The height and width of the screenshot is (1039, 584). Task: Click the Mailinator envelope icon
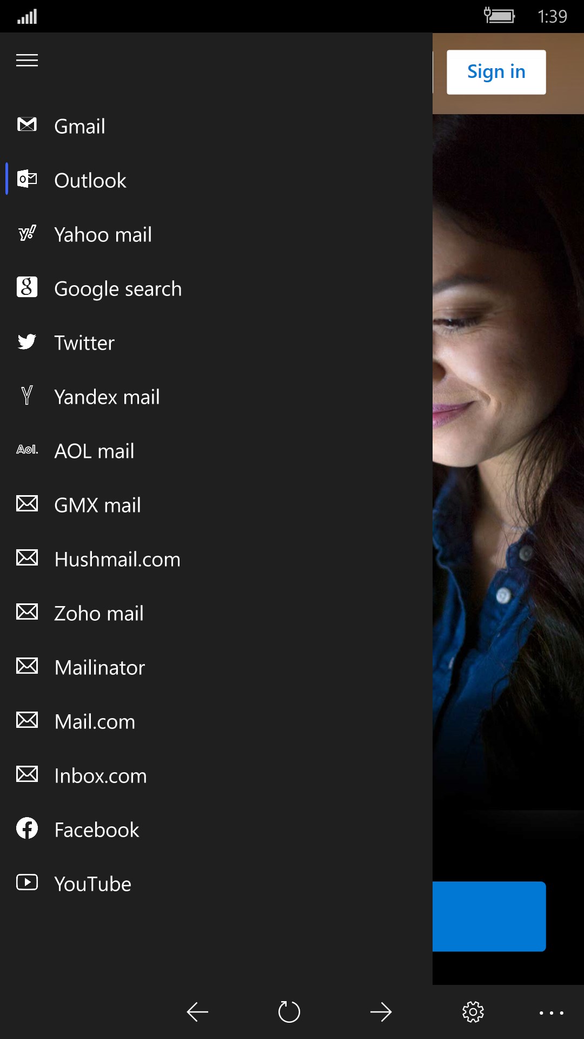[x=27, y=666]
